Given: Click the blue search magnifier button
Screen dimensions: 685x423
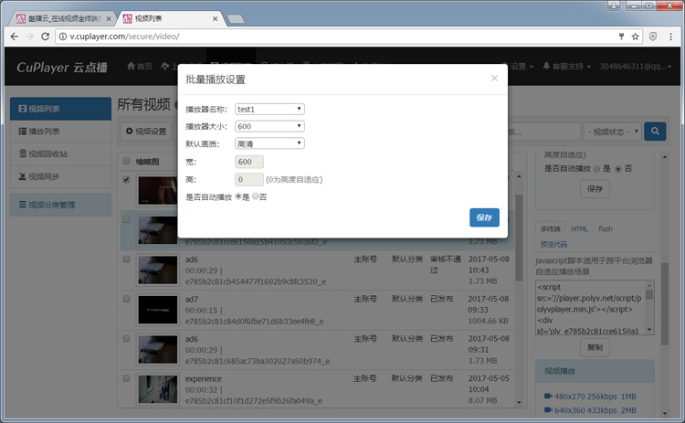Looking at the screenshot, I should (655, 132).
